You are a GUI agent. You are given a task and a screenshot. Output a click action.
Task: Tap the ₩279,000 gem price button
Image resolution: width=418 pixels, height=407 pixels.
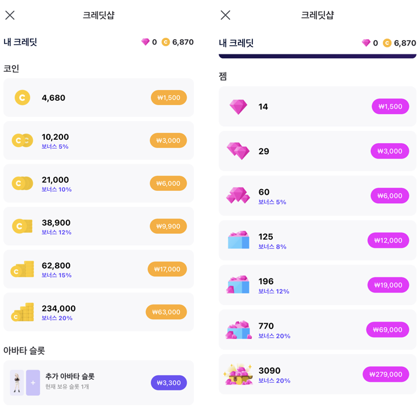tap(386, 374)
